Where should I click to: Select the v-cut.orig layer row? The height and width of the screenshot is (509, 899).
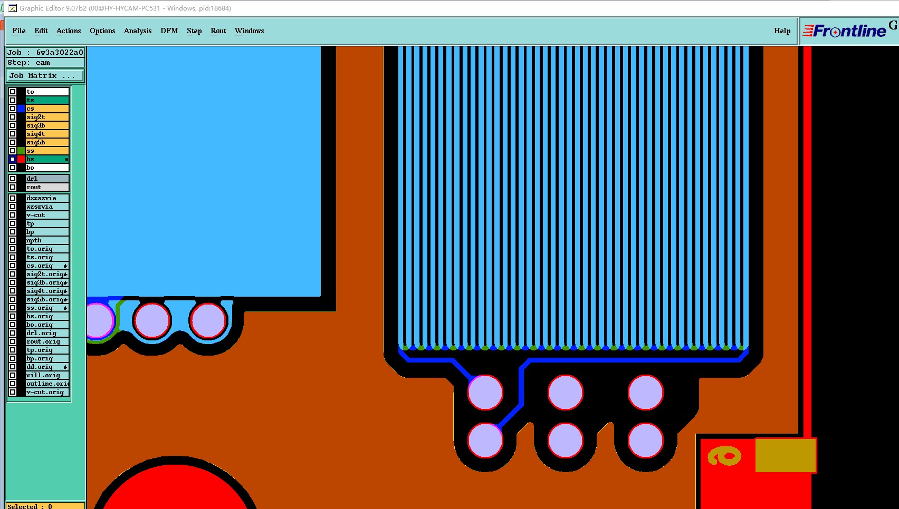(x=47, y=392)
